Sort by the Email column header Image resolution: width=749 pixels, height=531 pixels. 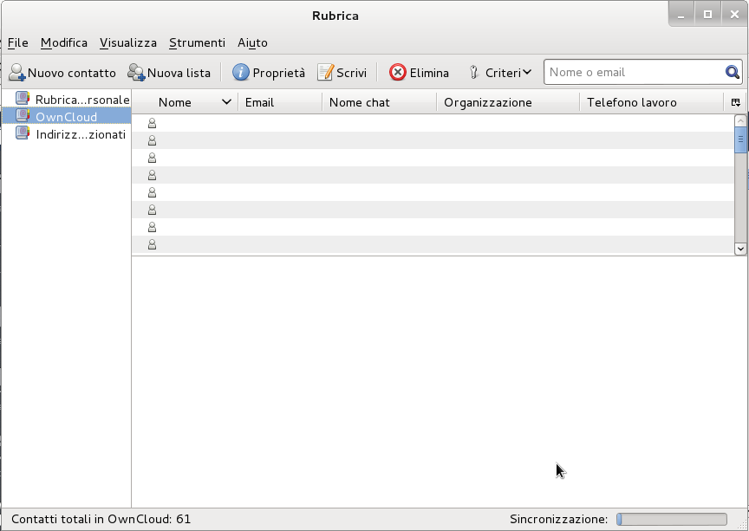coord(277,102)
